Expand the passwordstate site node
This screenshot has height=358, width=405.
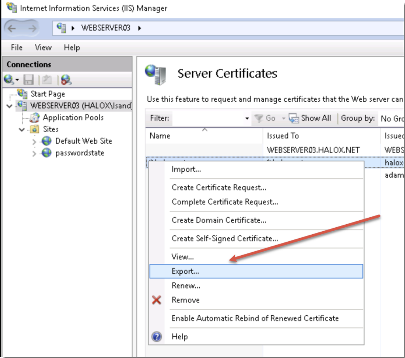coord(34,153)
